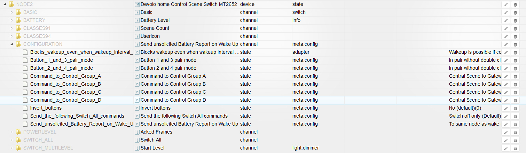Screen dimensions: 526x153
Task: Edit the CLASSES91 Scene Count channel
Action: pyautogui.click(x=506, y=28)
